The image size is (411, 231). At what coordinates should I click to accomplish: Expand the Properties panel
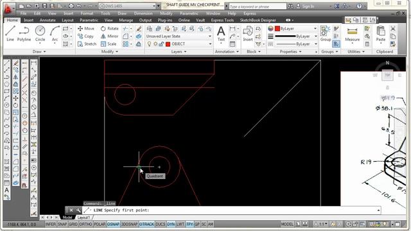point(291,51)
